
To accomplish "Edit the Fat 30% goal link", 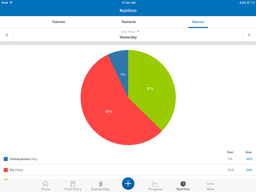I will (249, 170).
